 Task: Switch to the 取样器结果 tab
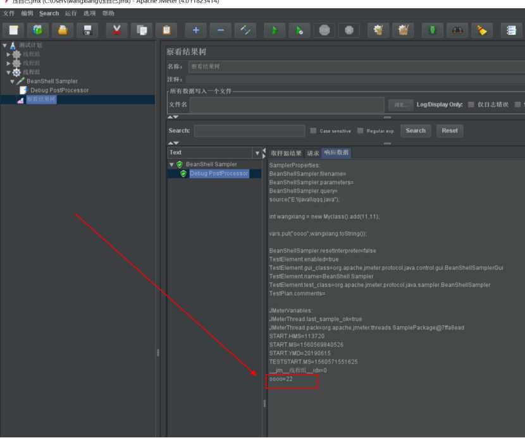click(x=286, y=153)
